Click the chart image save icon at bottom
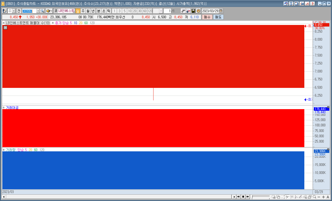Viewport: 332px width, 201px height. point(310,197)
